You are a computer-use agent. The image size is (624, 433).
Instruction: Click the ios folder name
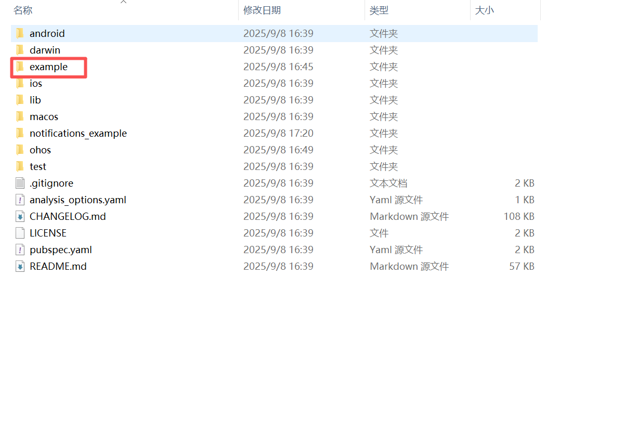(x=36, y=83)
